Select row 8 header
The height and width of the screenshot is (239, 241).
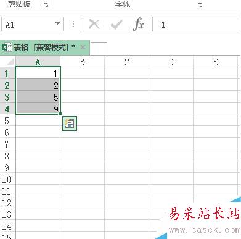(x=7, y=155)
